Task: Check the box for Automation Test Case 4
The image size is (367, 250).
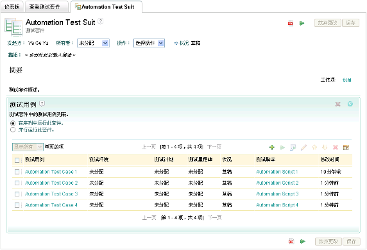Action: (17, 205)
